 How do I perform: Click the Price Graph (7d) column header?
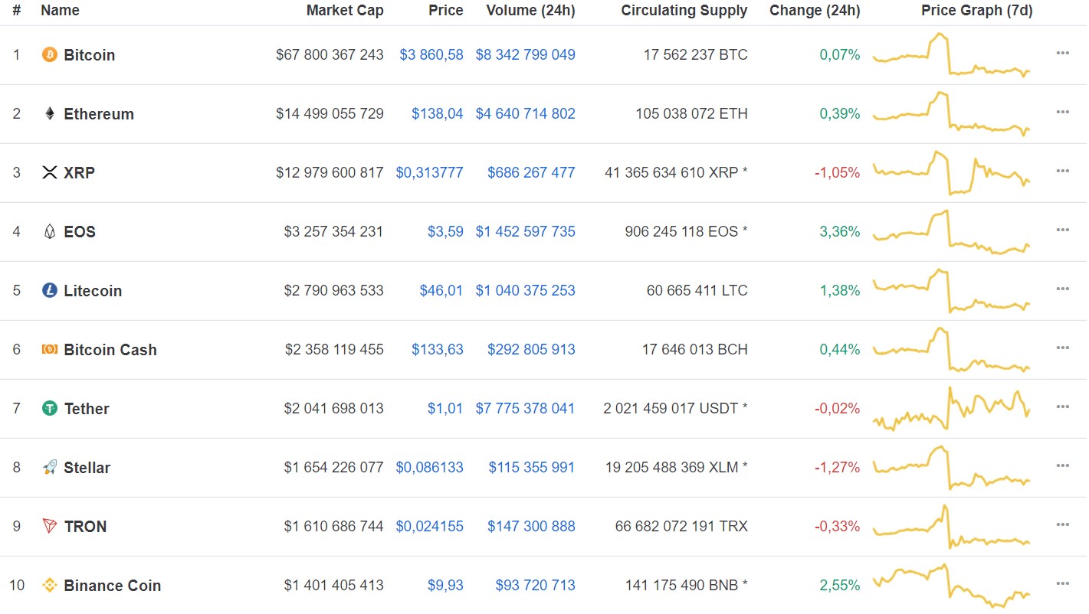coord(977,11)
